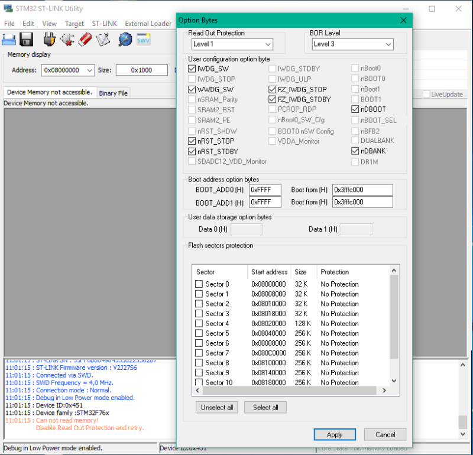Switch to the Binary File tab
Viewport: 473px width, 455px height.
click(113, 93)
